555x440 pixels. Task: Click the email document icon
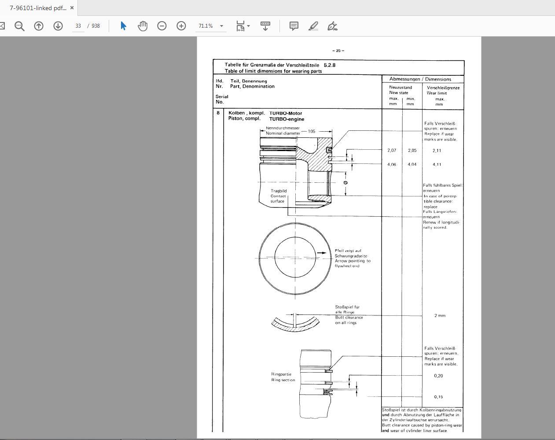pyautogui.click(x=2, y=26)
